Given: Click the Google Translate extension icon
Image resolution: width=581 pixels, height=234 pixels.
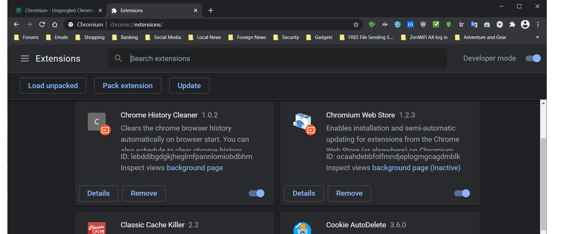Looking at the screenshot, I should [x=474, y=25].
